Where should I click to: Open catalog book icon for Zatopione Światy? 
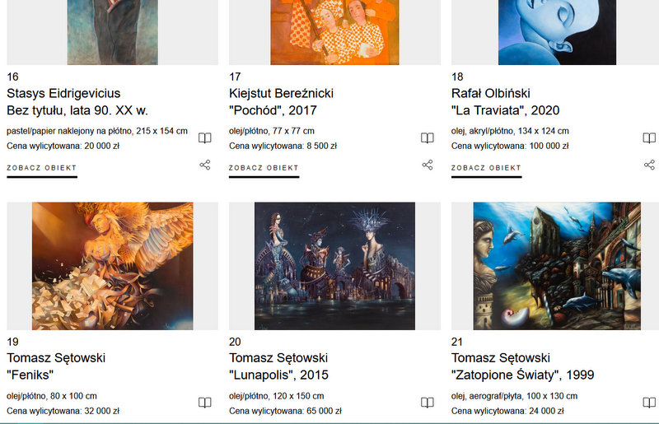click(649, 403)
